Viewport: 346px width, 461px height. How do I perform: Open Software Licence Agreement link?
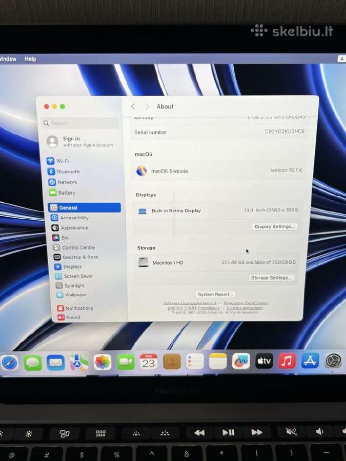pyautogui.click(x=190, y=303)
